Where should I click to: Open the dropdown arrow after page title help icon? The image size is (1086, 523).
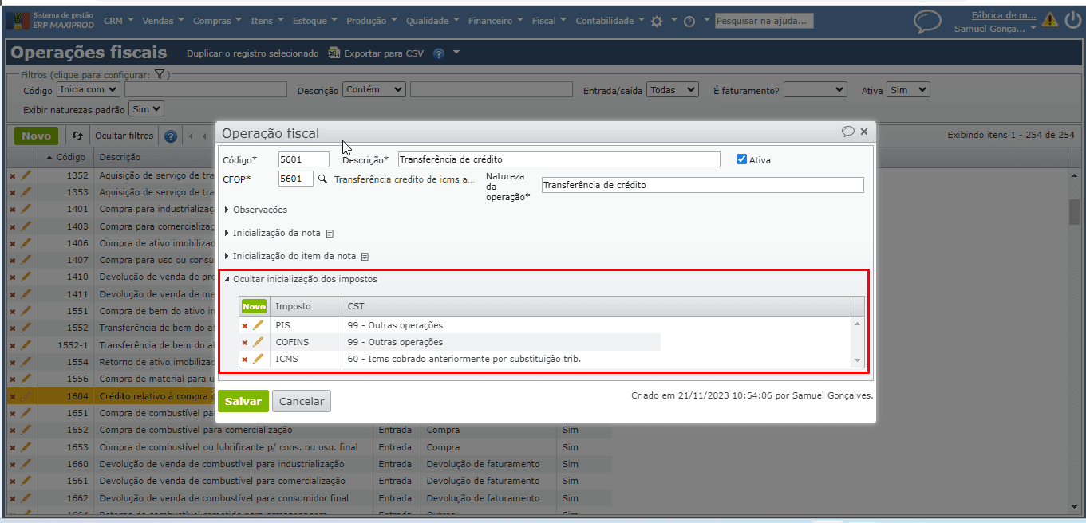[456, 53]
